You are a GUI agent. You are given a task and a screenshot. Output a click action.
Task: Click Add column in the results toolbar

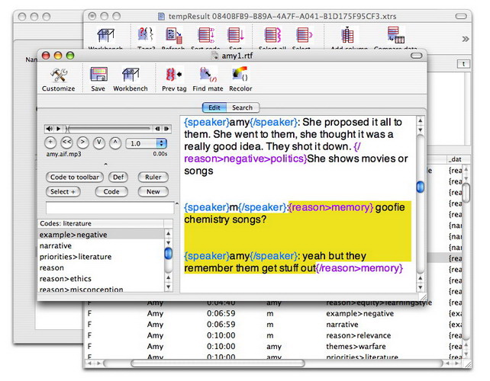(x=348, y=37)
